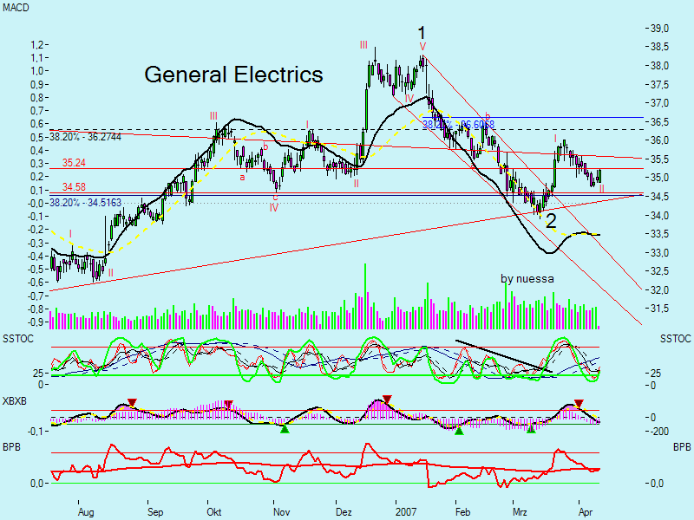Viewport: 694px width, 520px height.
Task: Click the Nov month label on time axis
Action: (x=281, y=512)
